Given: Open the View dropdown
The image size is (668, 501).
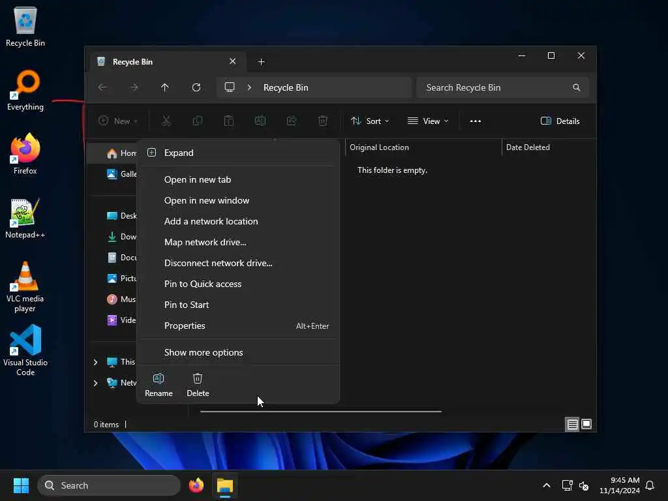Looking at the screenshot, I should coord(428,121).
